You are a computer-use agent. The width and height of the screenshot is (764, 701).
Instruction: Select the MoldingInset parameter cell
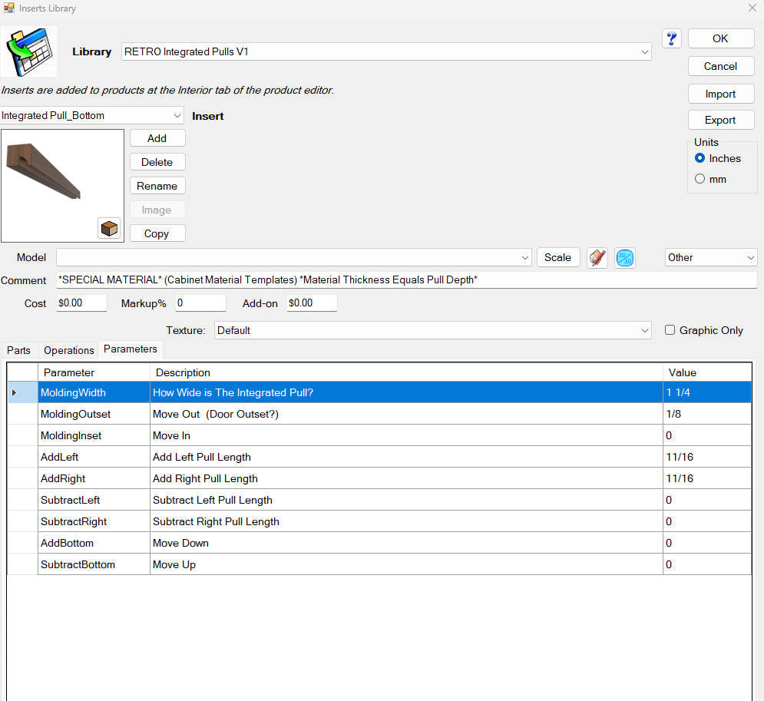(94, 435)
